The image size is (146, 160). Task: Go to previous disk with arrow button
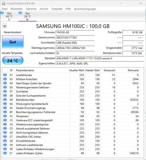pos(4,26)
